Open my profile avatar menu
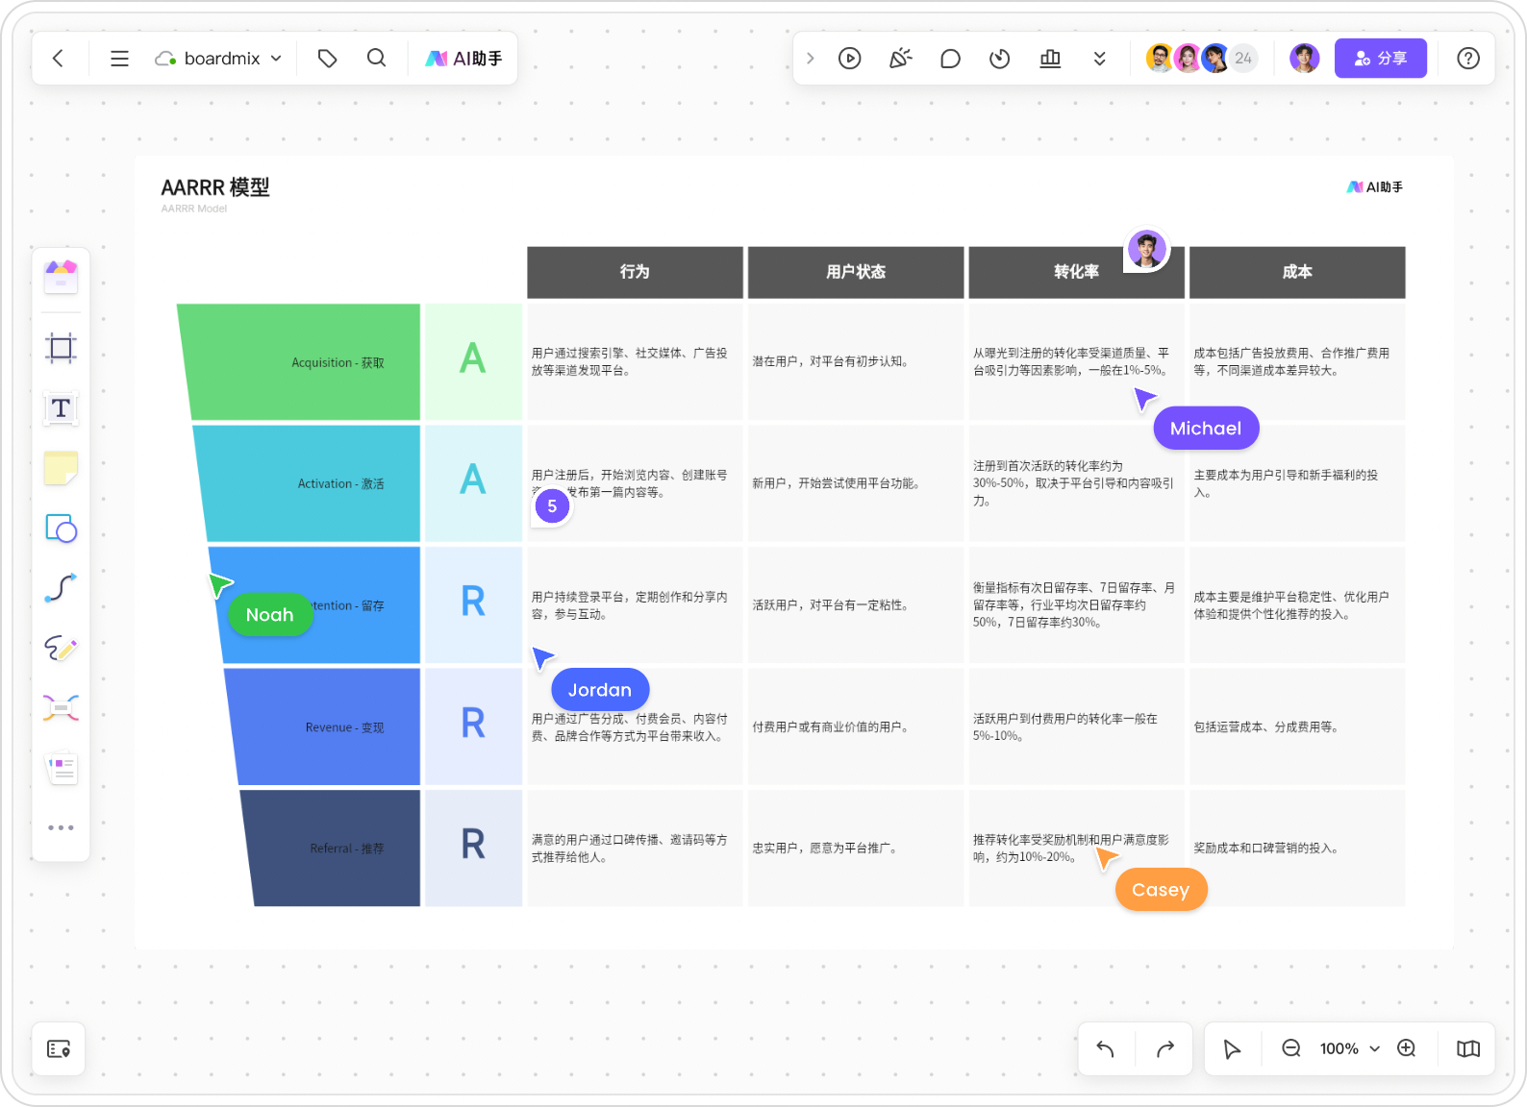 click(1305, 59)
